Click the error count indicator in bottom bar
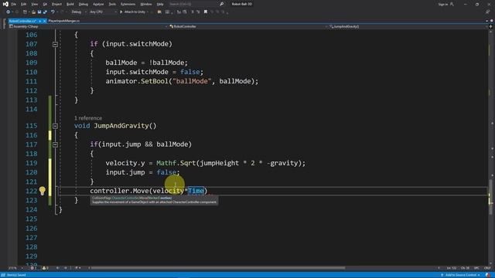The image size is (495, 278). coord(33,268)
